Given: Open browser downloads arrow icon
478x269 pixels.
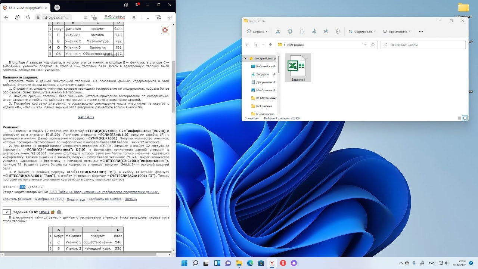Looking at the screenshot, I should (x=170, y=17).
